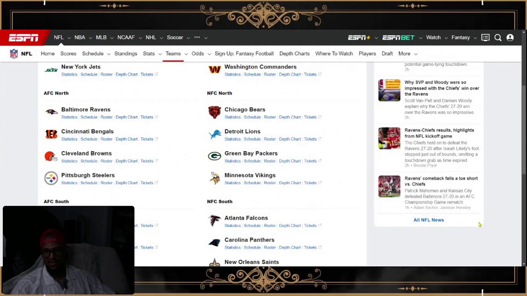Screen dimensions: 527x296
Task: Open the Ravens' comeback article thumbnail
Action: pos(389,187)
